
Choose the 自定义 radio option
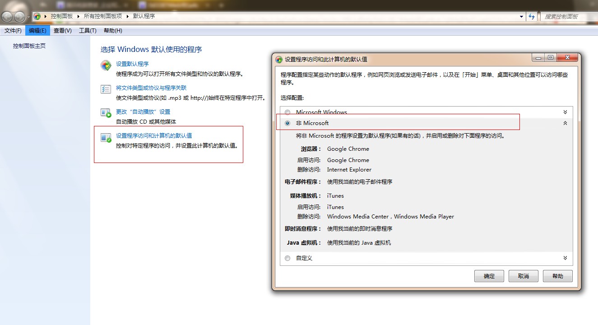[287, 258]
